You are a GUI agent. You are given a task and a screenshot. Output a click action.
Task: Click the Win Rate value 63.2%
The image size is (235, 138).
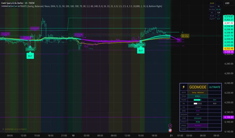(x=219, y=10)
